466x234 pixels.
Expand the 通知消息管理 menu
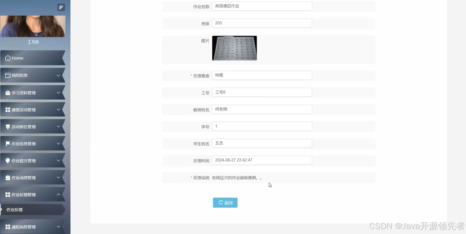coord(33,227)
